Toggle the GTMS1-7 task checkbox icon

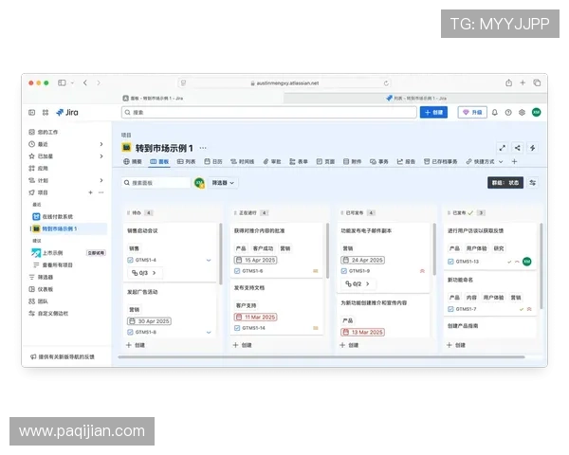coord(450,309)
